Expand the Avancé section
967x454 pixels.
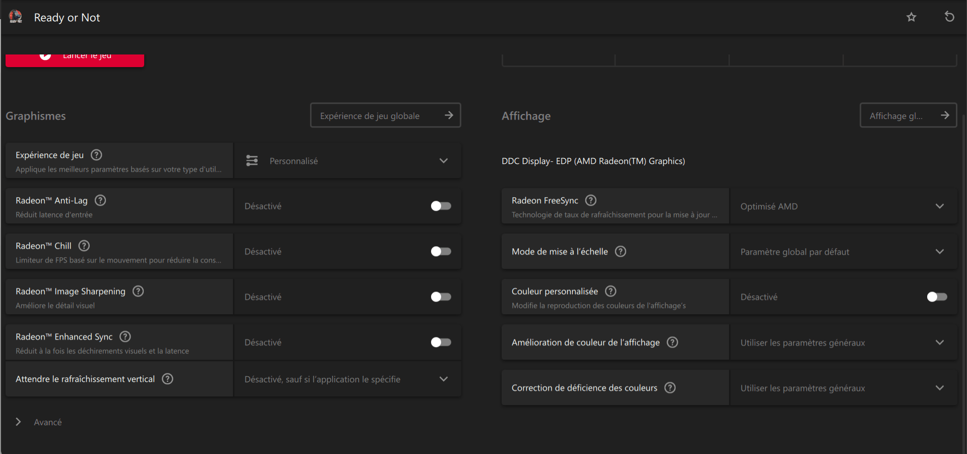[x=39, y=422]
